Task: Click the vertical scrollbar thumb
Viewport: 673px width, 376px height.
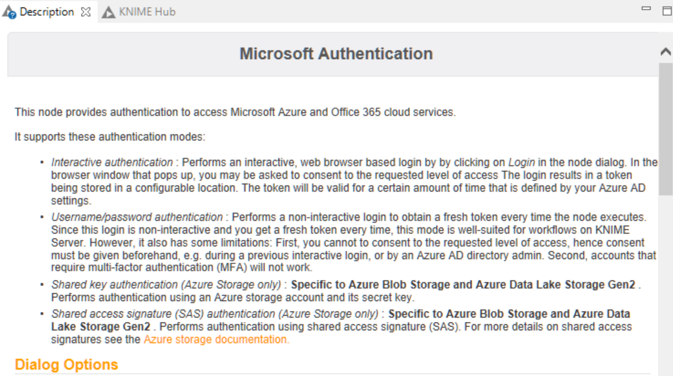Action: (666, 129)
